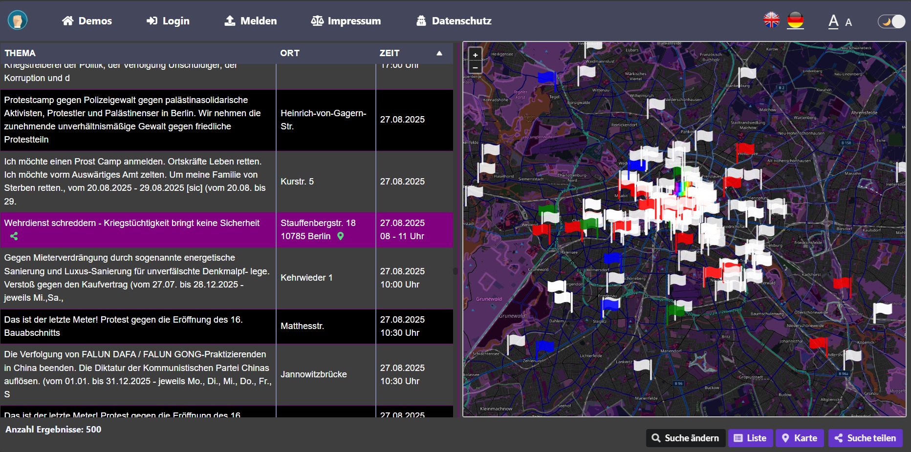Toggle the dark mode switch
911x452 pixels.
pos(891,21)
